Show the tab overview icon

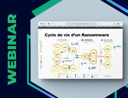pyautogui.click(x=118, y=24)
